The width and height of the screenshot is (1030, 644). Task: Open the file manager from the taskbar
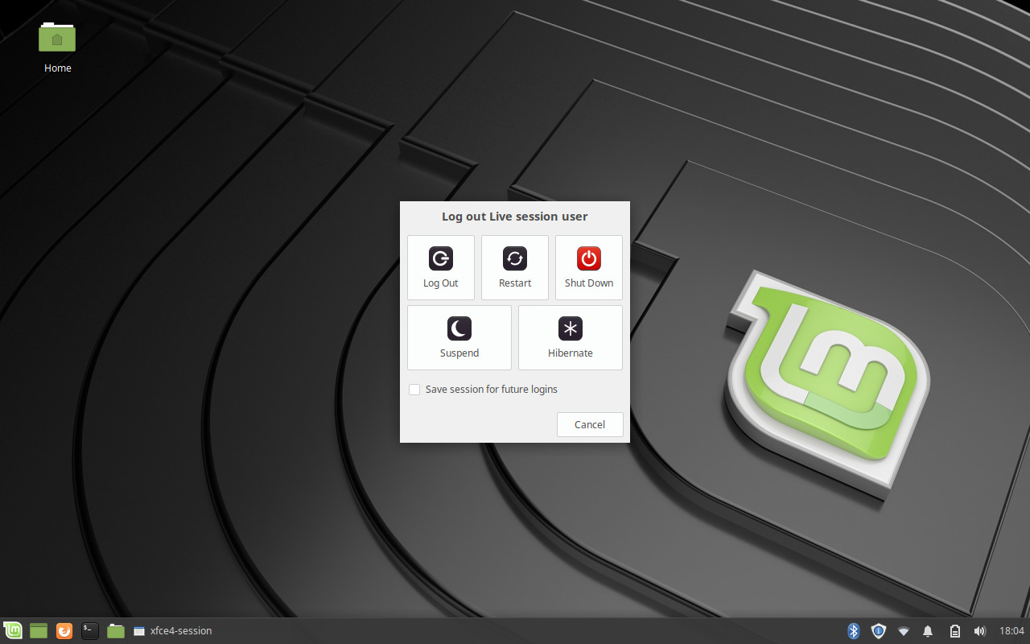[x=115, y=631]
